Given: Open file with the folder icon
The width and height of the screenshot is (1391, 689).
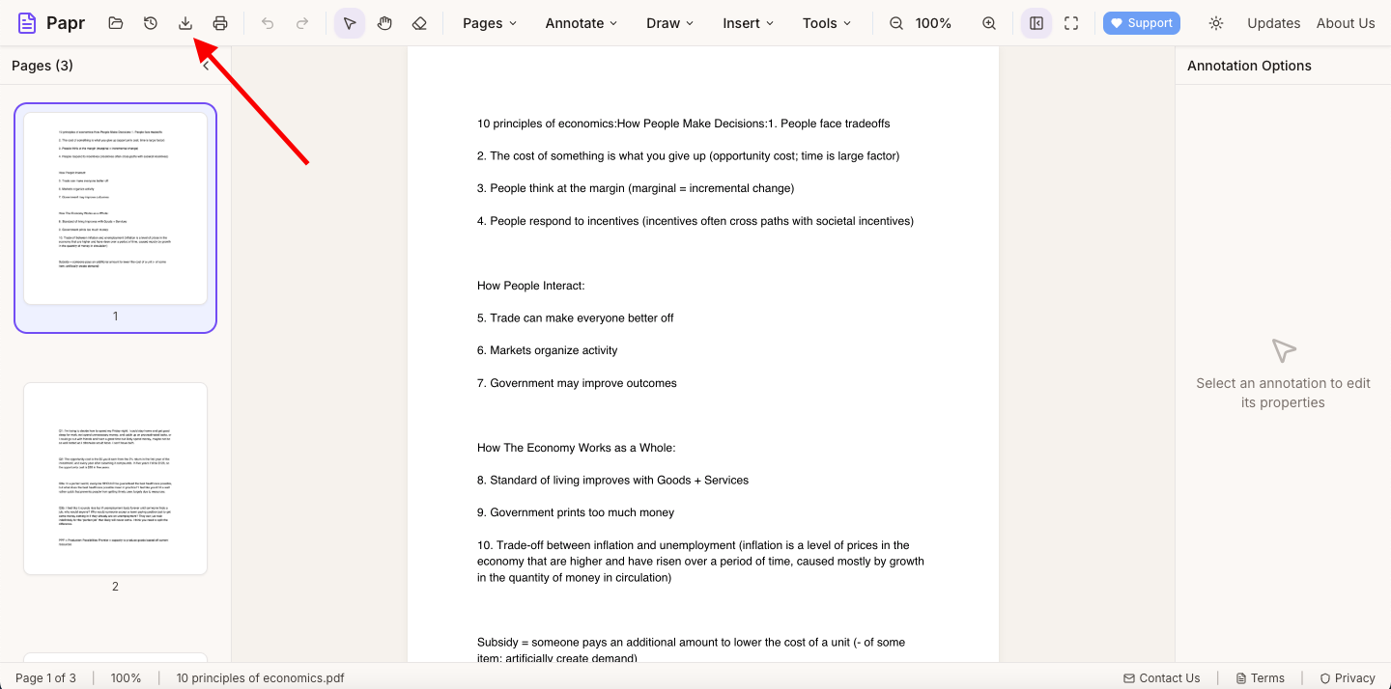Looking at the screenshot, I should click(116, 23).
